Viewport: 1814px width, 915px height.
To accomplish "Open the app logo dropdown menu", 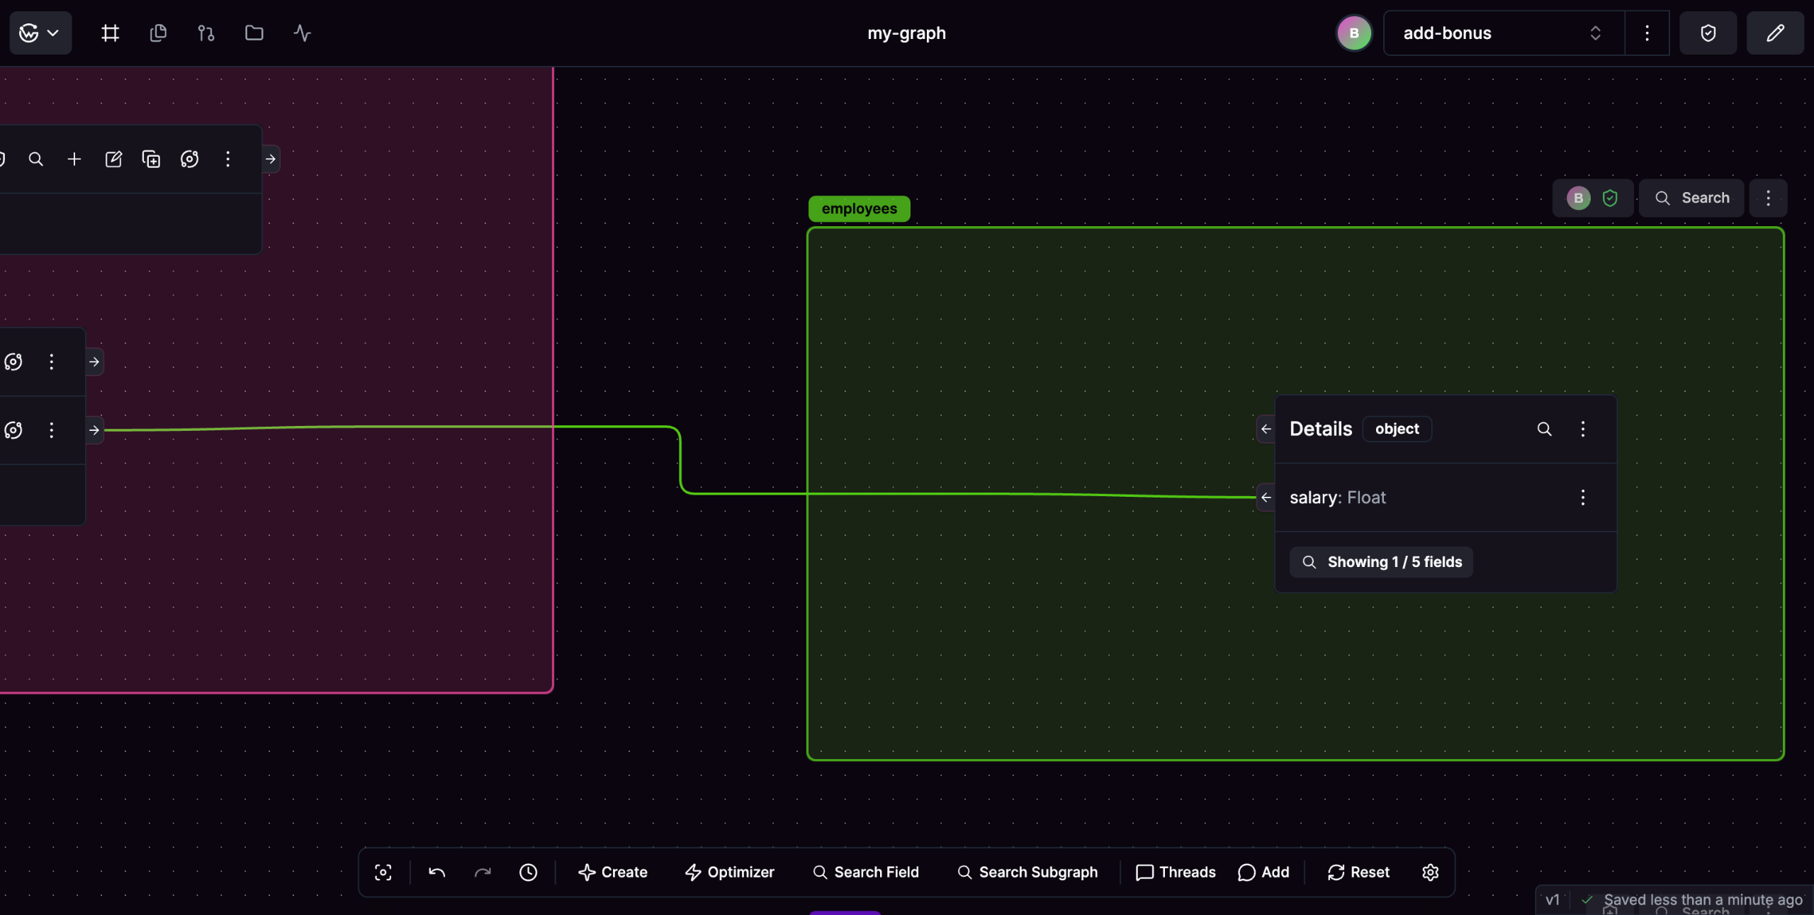I will click(x=40, y=33).
